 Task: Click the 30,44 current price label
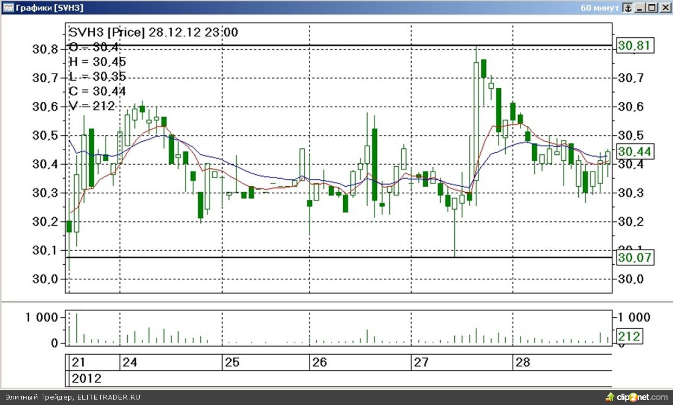click(x=636, y=151)
